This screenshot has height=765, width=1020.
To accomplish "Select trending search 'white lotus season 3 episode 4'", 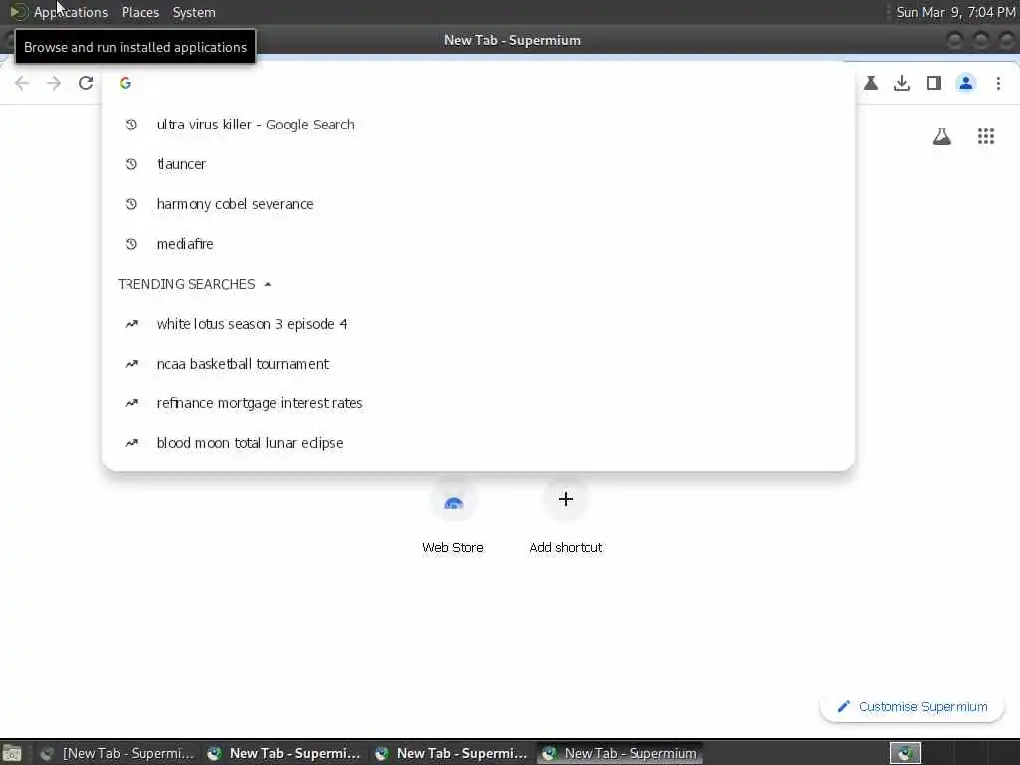I will click(478, 324).
